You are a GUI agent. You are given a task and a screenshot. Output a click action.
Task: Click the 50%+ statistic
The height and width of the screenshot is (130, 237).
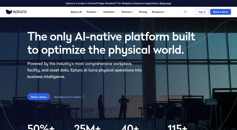click(x=41, y=127)
